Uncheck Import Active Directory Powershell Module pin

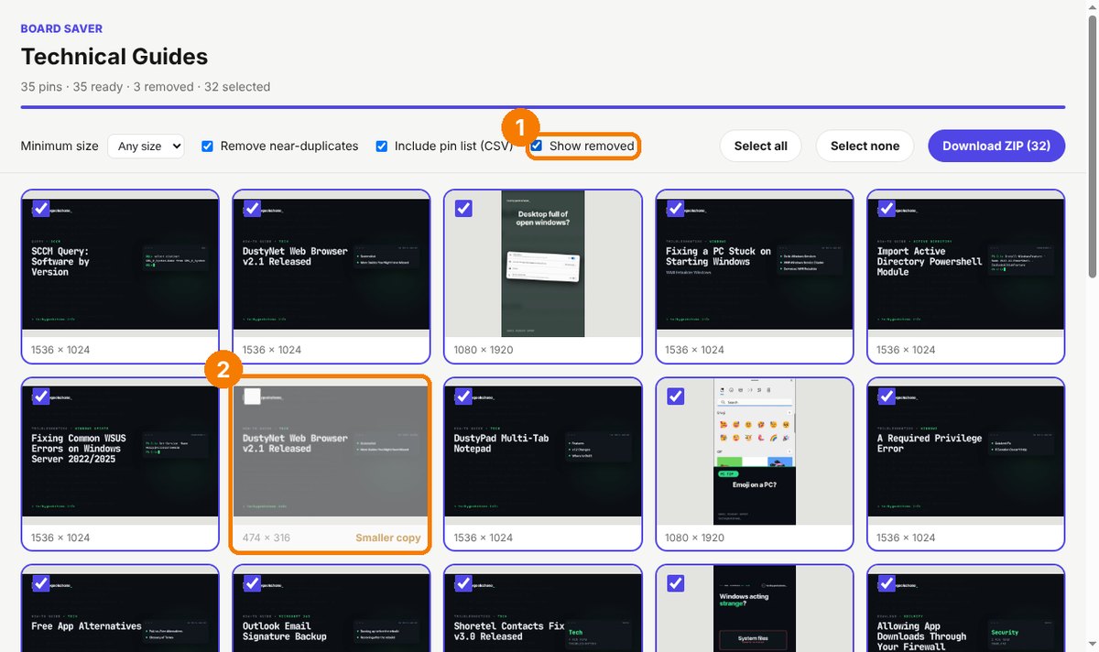tap(887, 209)
